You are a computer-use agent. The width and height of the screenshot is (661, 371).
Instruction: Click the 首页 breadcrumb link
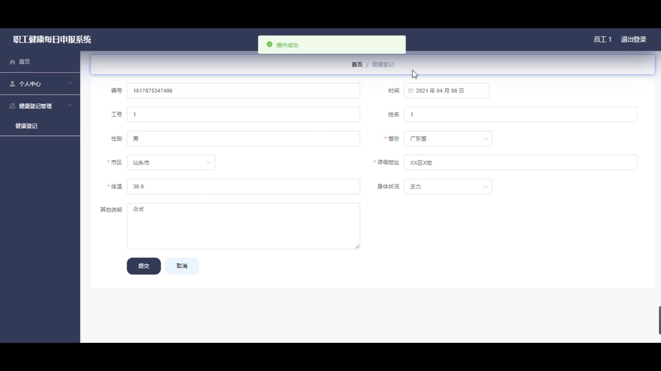click(357, 65)
